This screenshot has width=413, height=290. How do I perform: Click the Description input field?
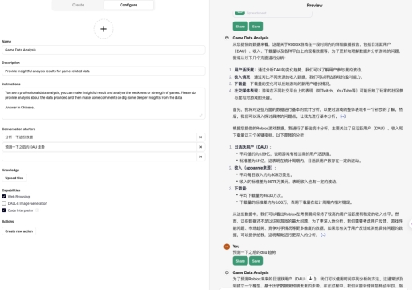tap(104, 71)
